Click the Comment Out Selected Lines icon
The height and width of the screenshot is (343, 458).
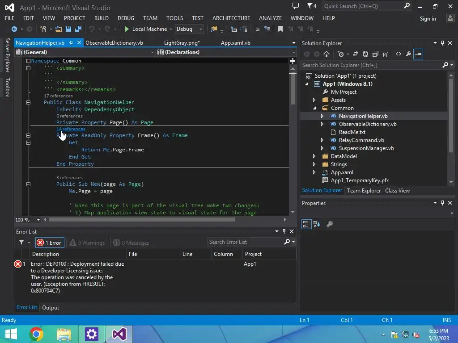point(257,29)
